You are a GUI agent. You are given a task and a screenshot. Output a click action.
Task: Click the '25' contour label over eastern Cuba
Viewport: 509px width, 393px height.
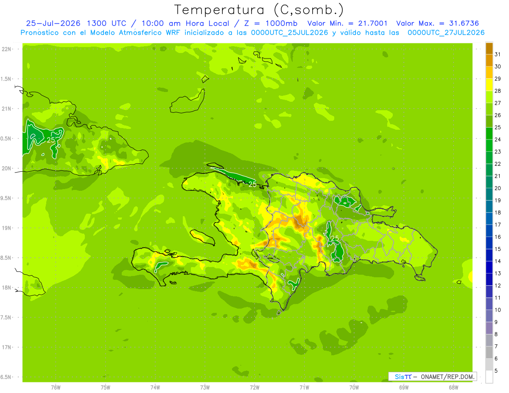click(x=50, y=139)
